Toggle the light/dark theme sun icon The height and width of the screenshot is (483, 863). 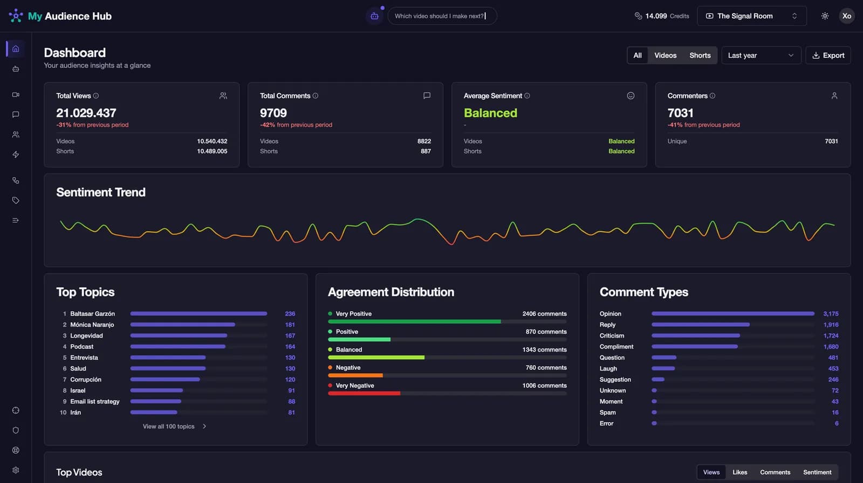(x=825, y=16)
